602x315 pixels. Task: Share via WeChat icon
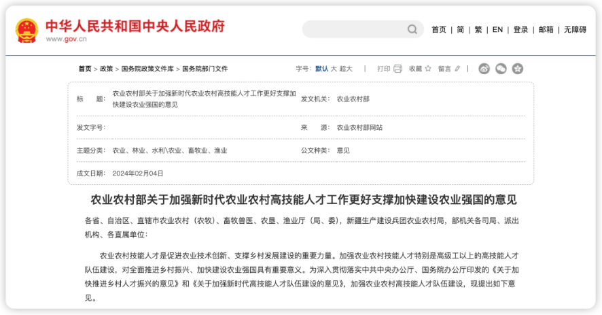(501, 69)
